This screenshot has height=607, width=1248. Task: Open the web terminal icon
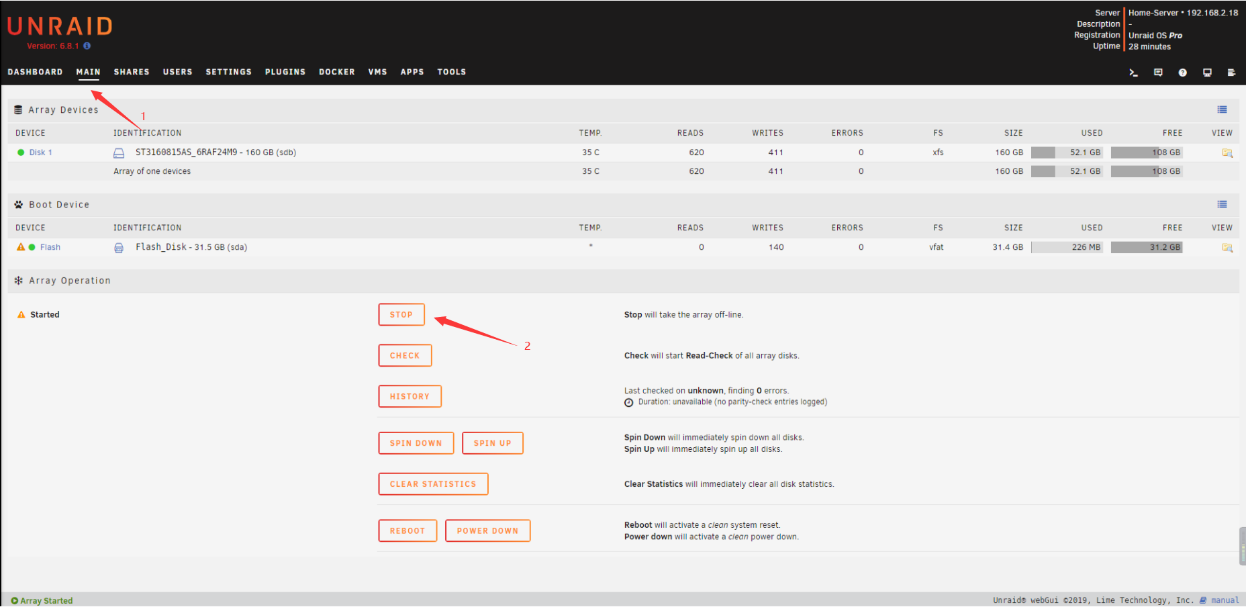click(1133, 73)
